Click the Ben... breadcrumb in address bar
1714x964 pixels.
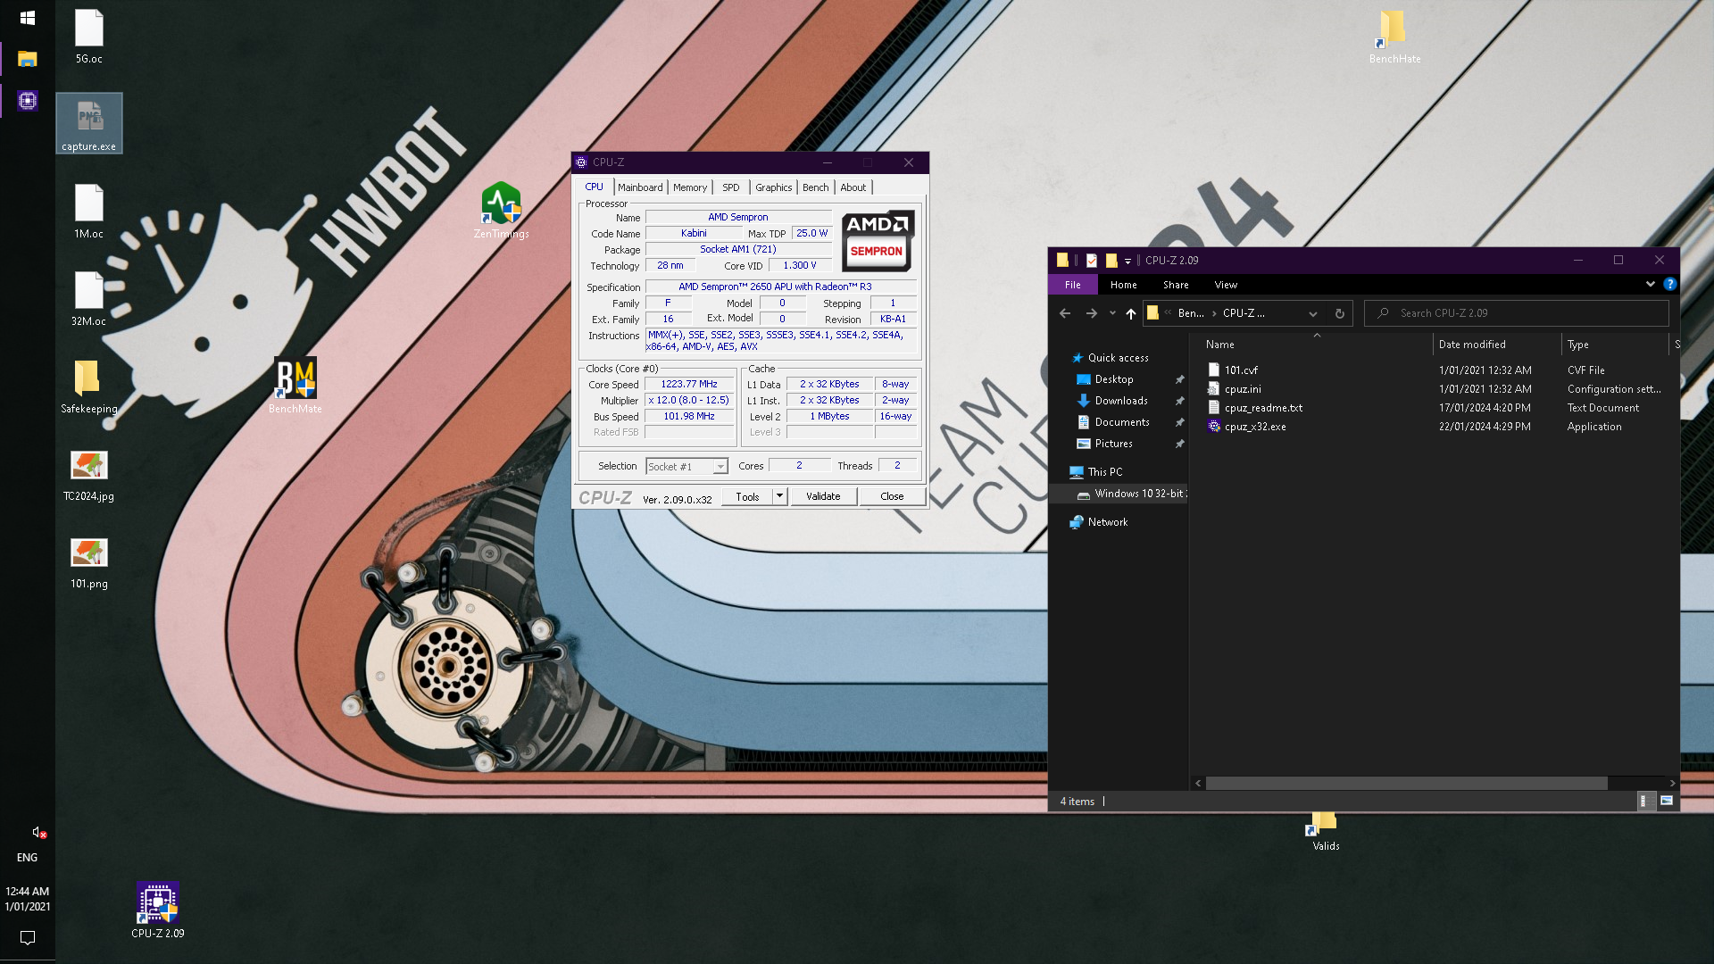pos(1190,313)
